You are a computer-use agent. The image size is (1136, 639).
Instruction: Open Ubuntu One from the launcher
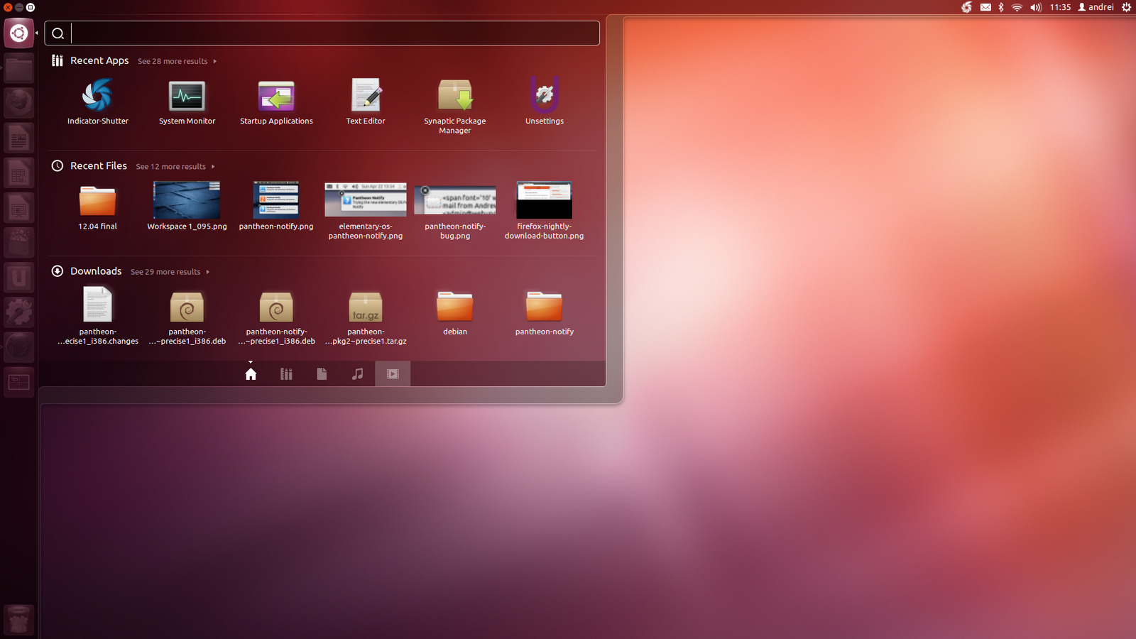[x=18, y=277]
